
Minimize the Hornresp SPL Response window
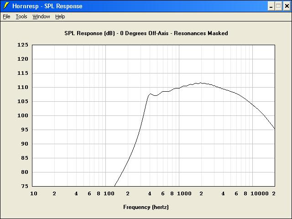[x=271, y=6]
